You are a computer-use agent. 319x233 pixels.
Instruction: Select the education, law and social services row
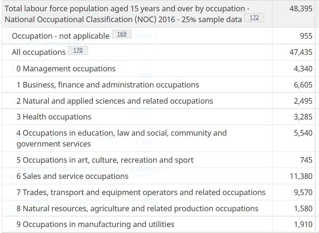(121, 138)
